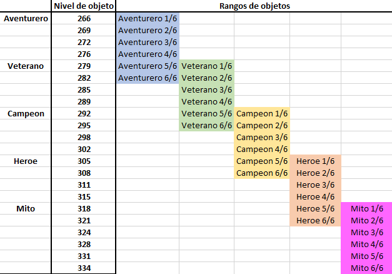Screen dimensions: 392x274
Task: Click the pink Mito 1/6 cell
Action: (367, 209)
